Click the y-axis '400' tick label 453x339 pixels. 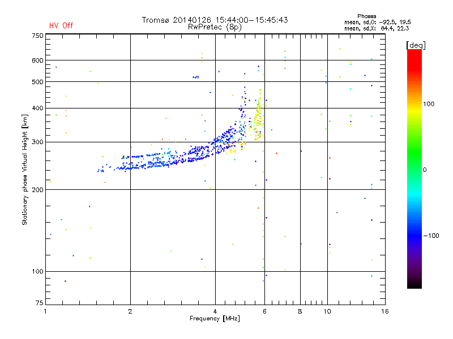coord(37,108)
